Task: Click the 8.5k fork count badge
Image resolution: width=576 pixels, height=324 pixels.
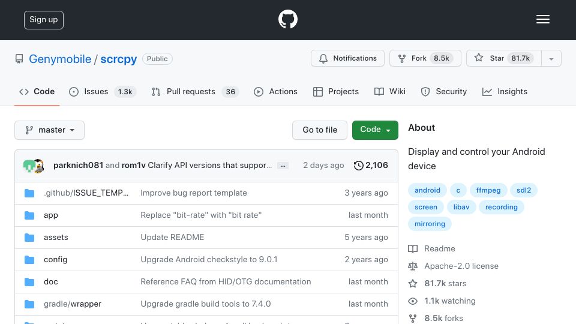Action: click(x=441, y=58)
